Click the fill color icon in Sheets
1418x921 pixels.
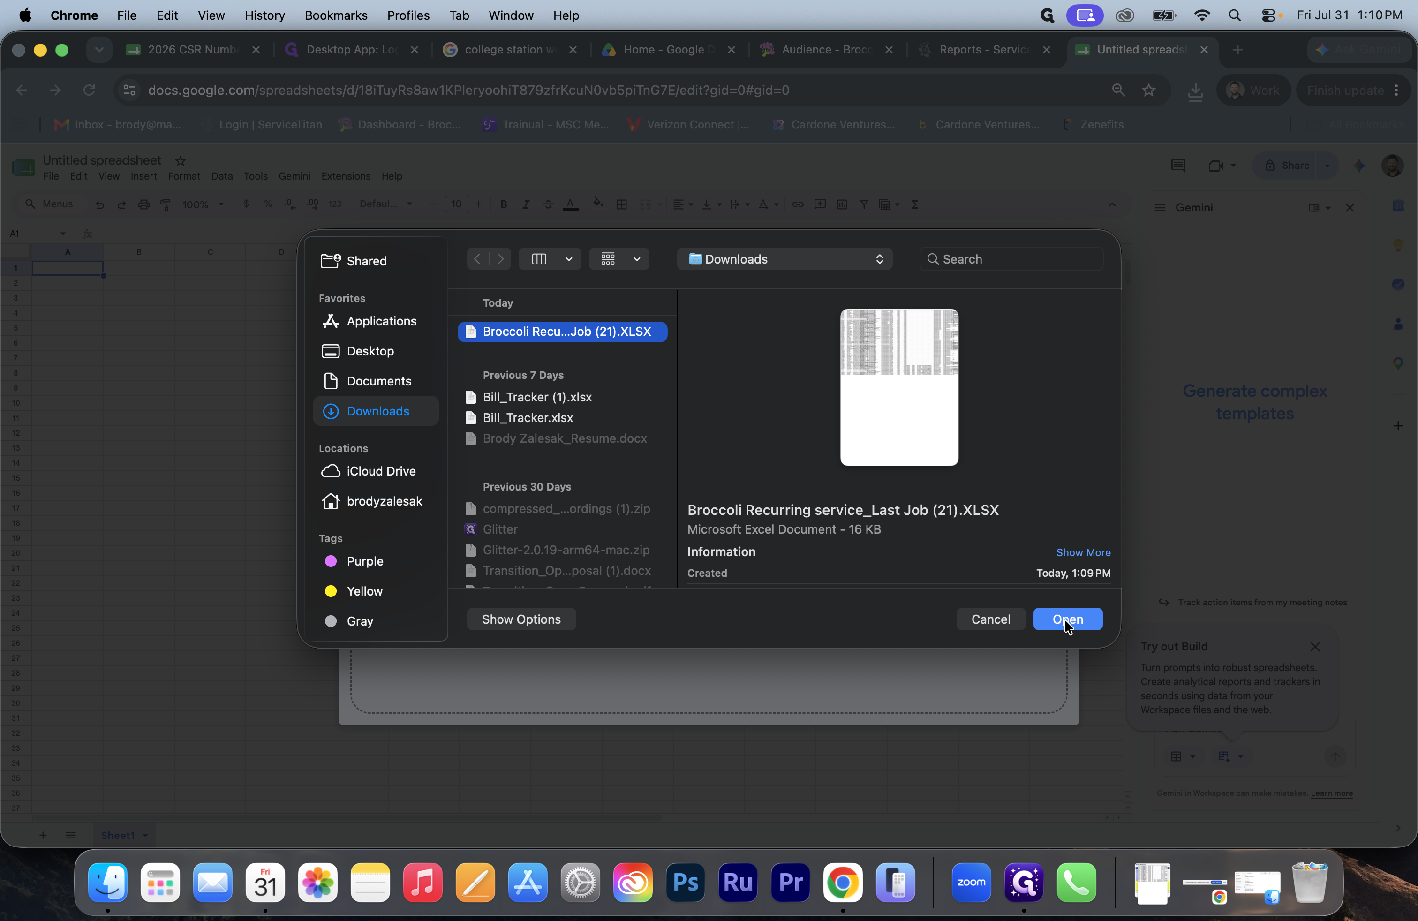click(x=597, y=204)
